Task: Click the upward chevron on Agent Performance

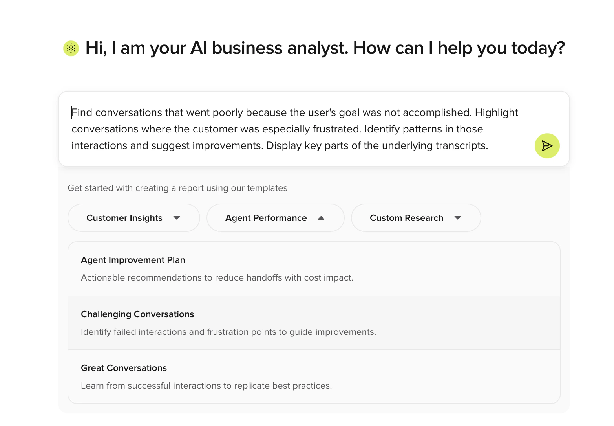Action: point(322,218)
